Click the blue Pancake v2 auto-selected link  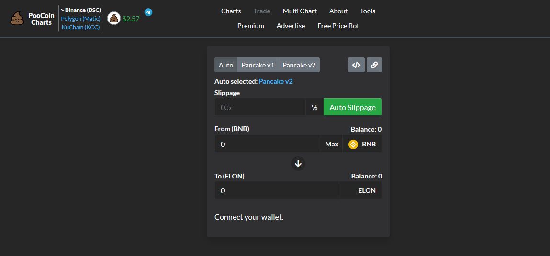(x=276, y=81)
